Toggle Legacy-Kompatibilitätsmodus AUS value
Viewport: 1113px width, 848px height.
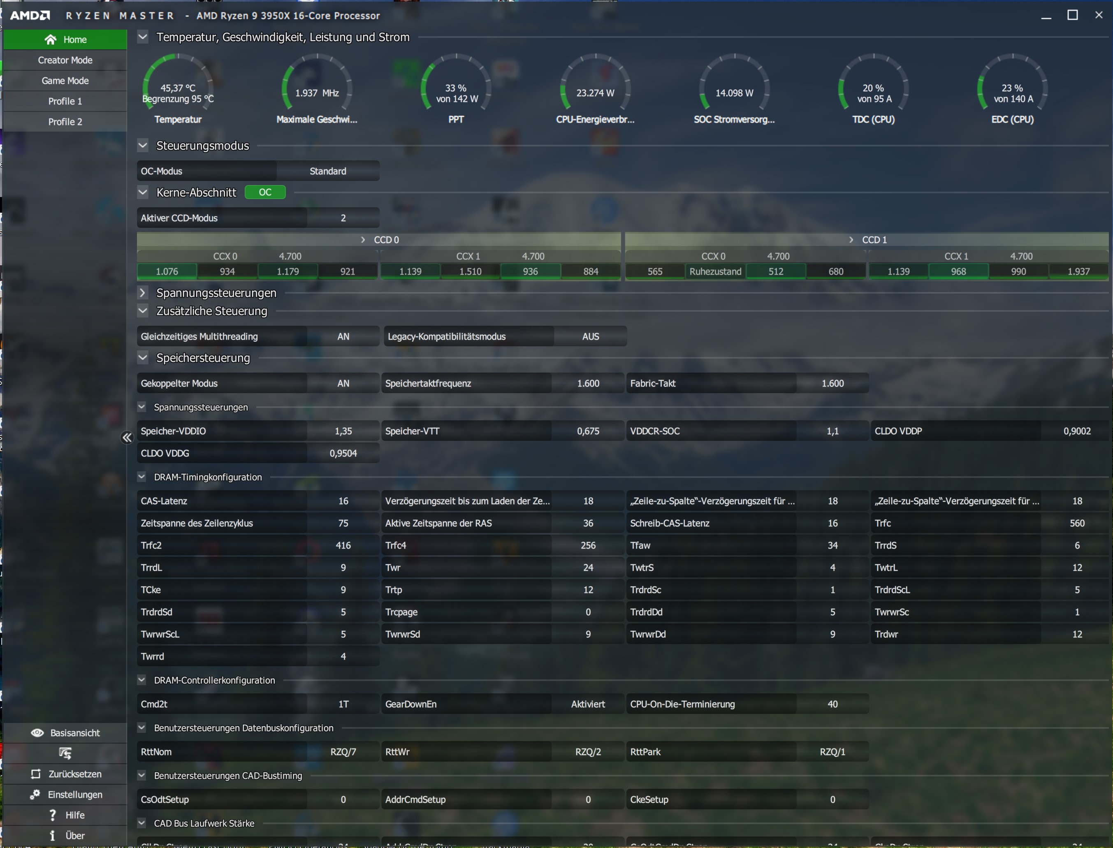(590, 337)
